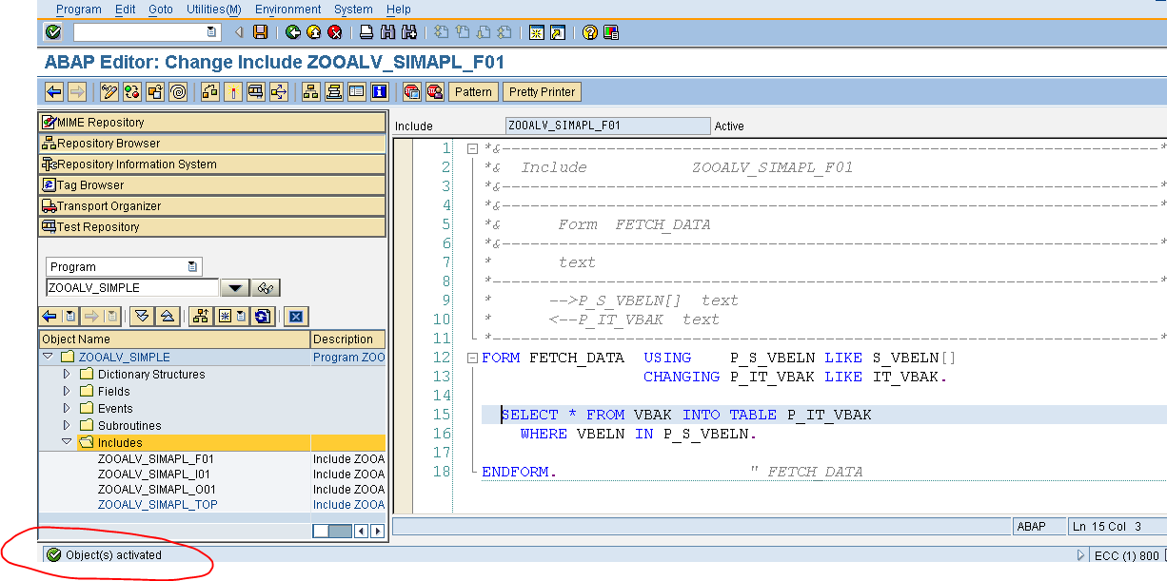Click the Activate icon in the editor toolbar
Image resolution: width=1167 pixels, height=581 pixels.
(153, 91)
